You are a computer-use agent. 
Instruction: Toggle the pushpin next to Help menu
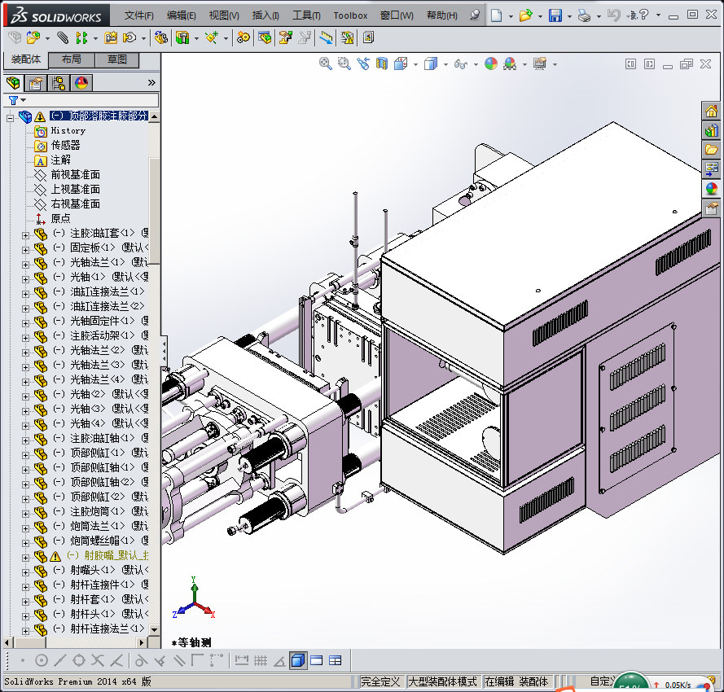pos(475,15)
